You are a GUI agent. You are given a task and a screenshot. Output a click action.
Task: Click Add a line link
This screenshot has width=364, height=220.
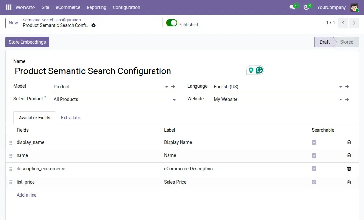pyautogui.click(x=26, y=195)
